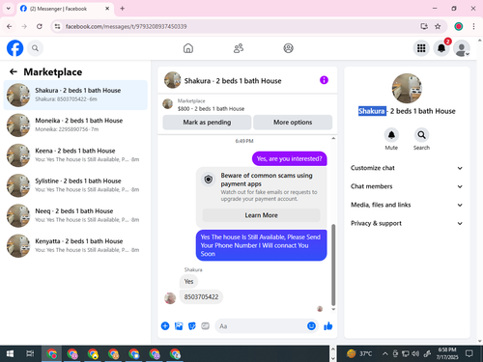Go to the Home feed icon
Viewport: 483px width, 362px height.
coord(188,48)
